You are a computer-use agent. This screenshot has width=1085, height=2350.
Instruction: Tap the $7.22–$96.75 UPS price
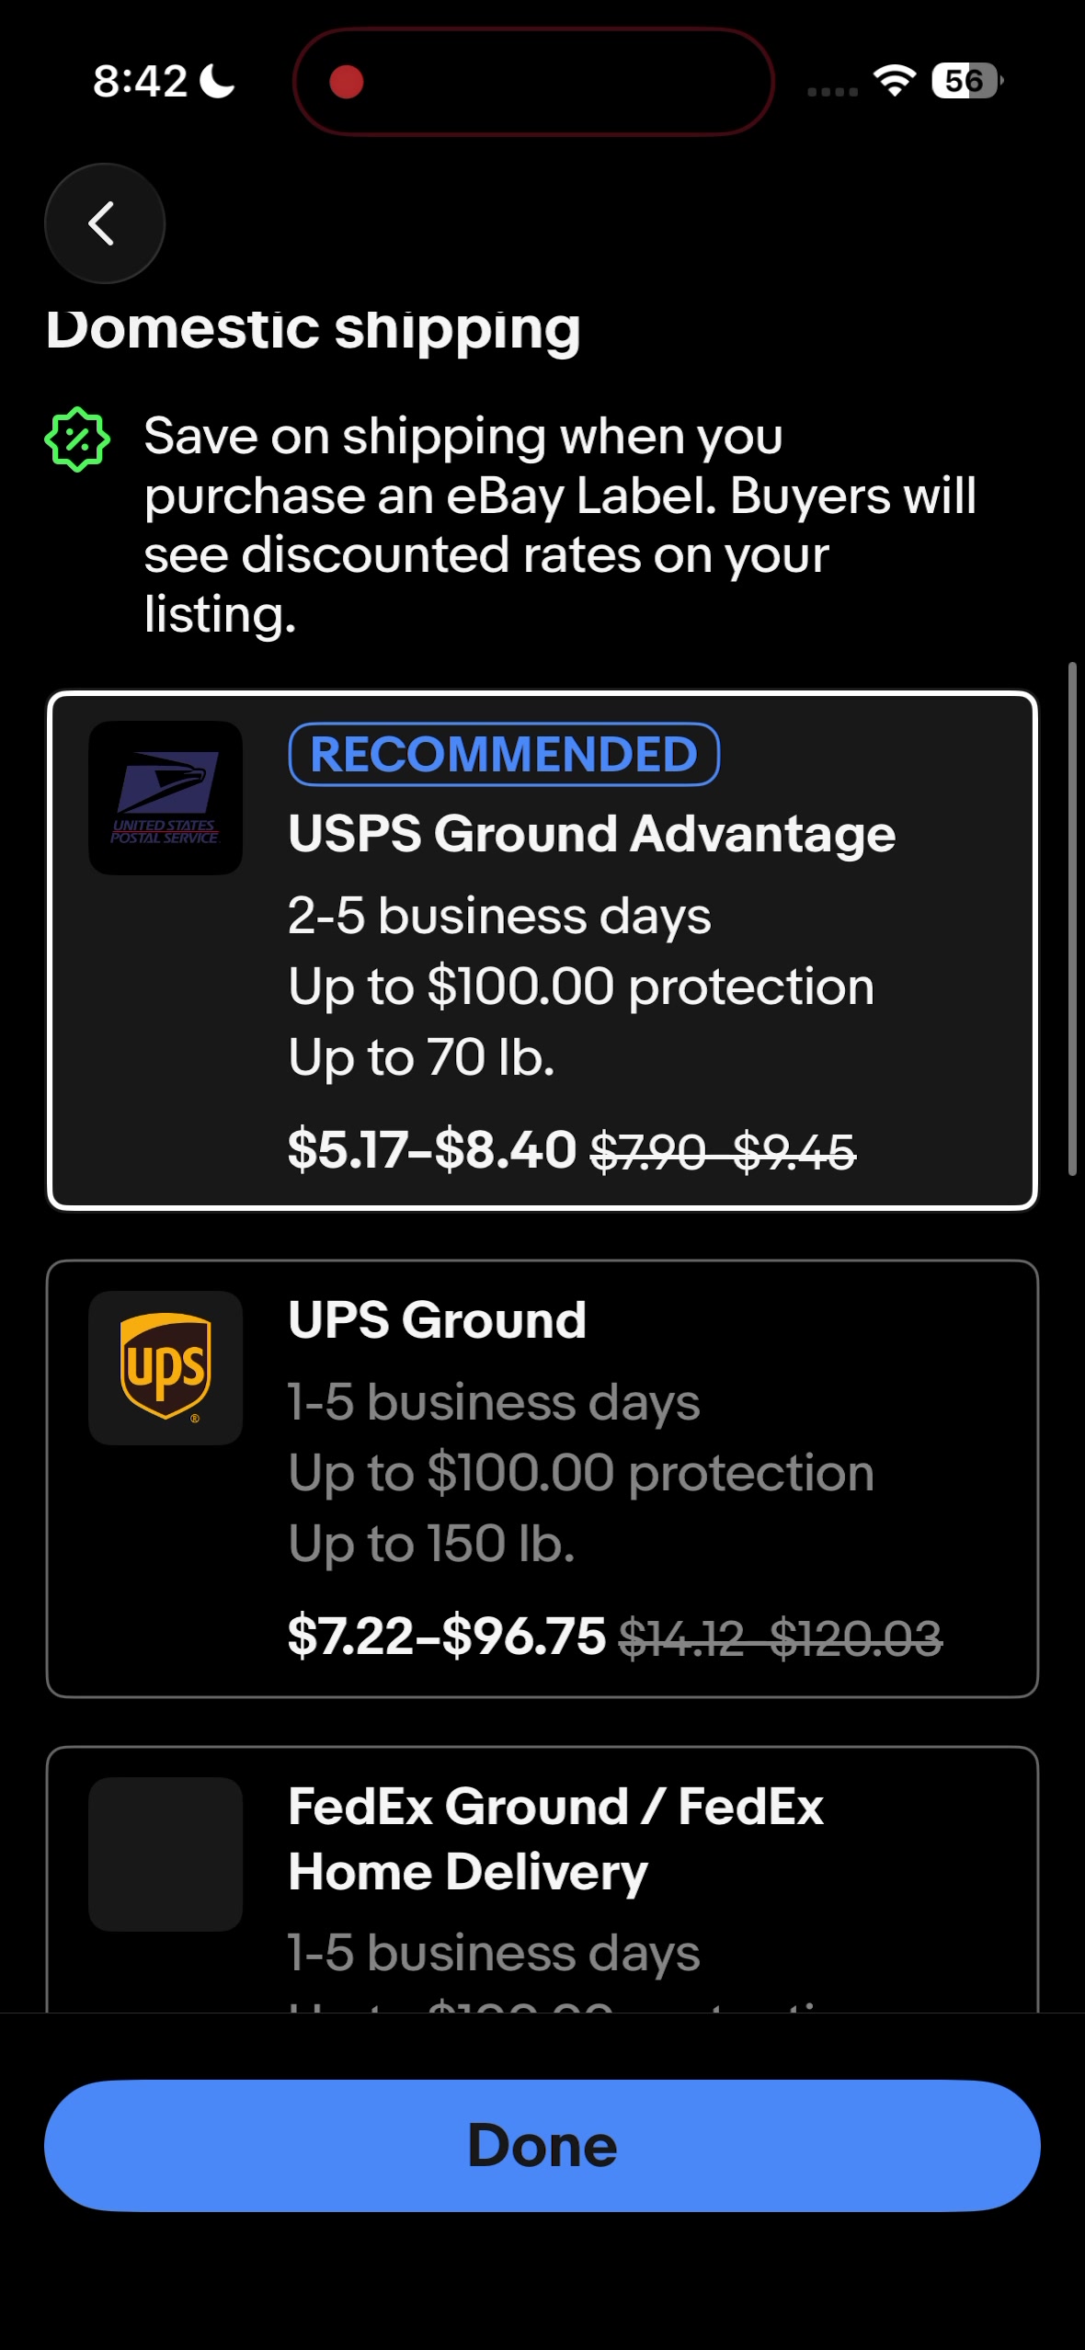[447, 1636]
